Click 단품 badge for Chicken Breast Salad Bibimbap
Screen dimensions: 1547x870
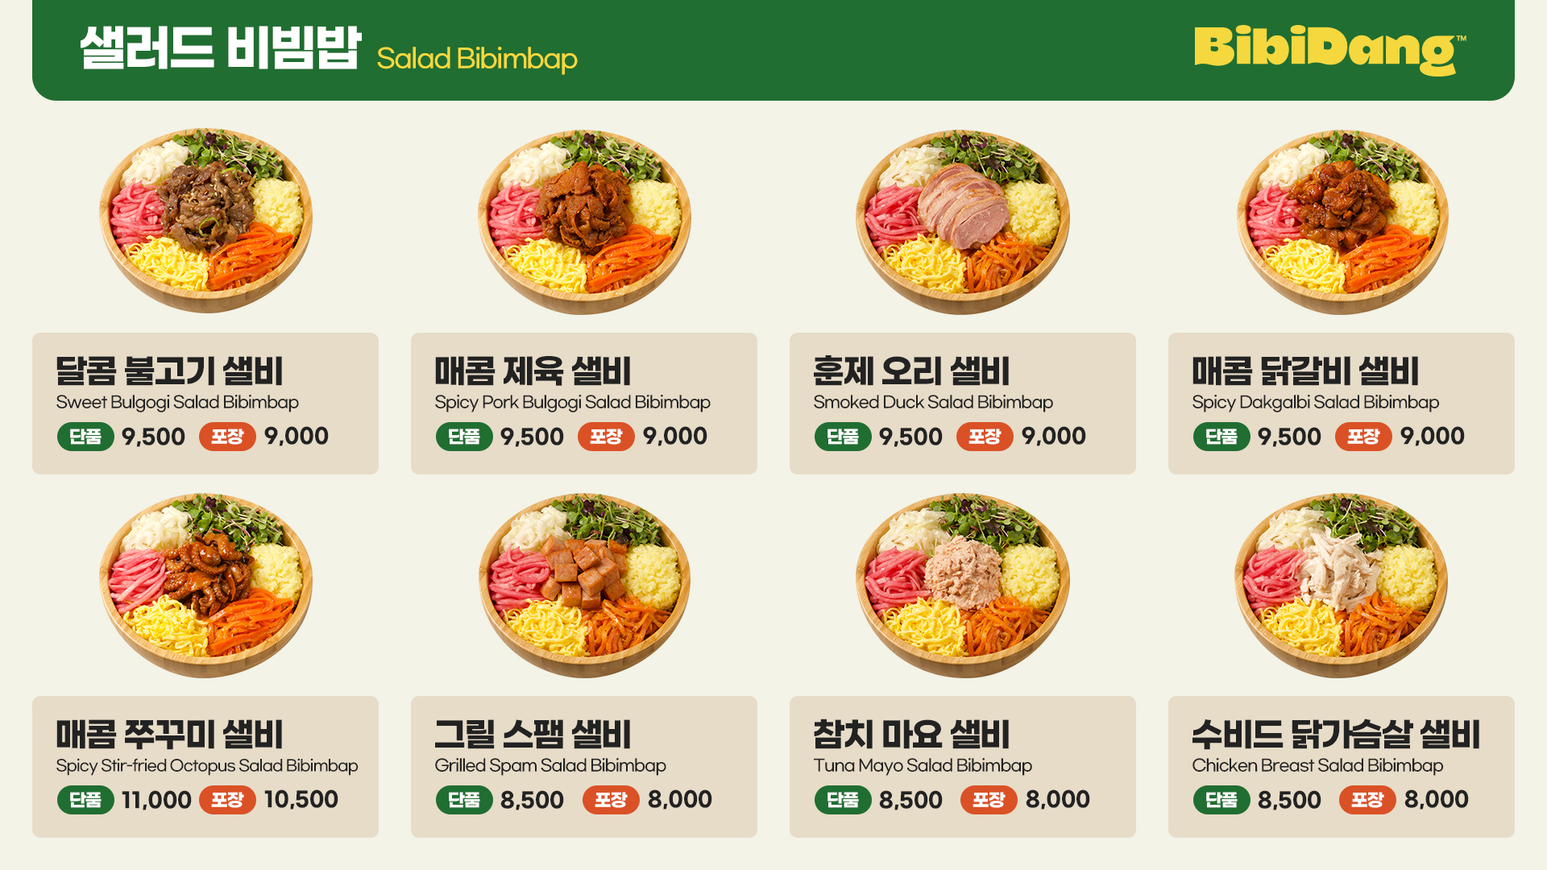(1221, 800)
